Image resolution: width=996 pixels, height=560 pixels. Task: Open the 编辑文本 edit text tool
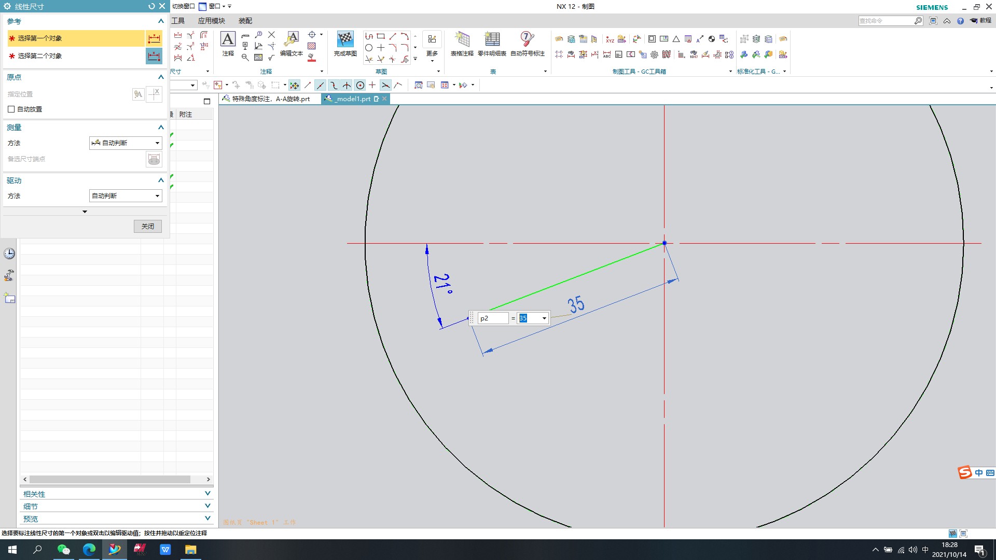click(292, 44)
